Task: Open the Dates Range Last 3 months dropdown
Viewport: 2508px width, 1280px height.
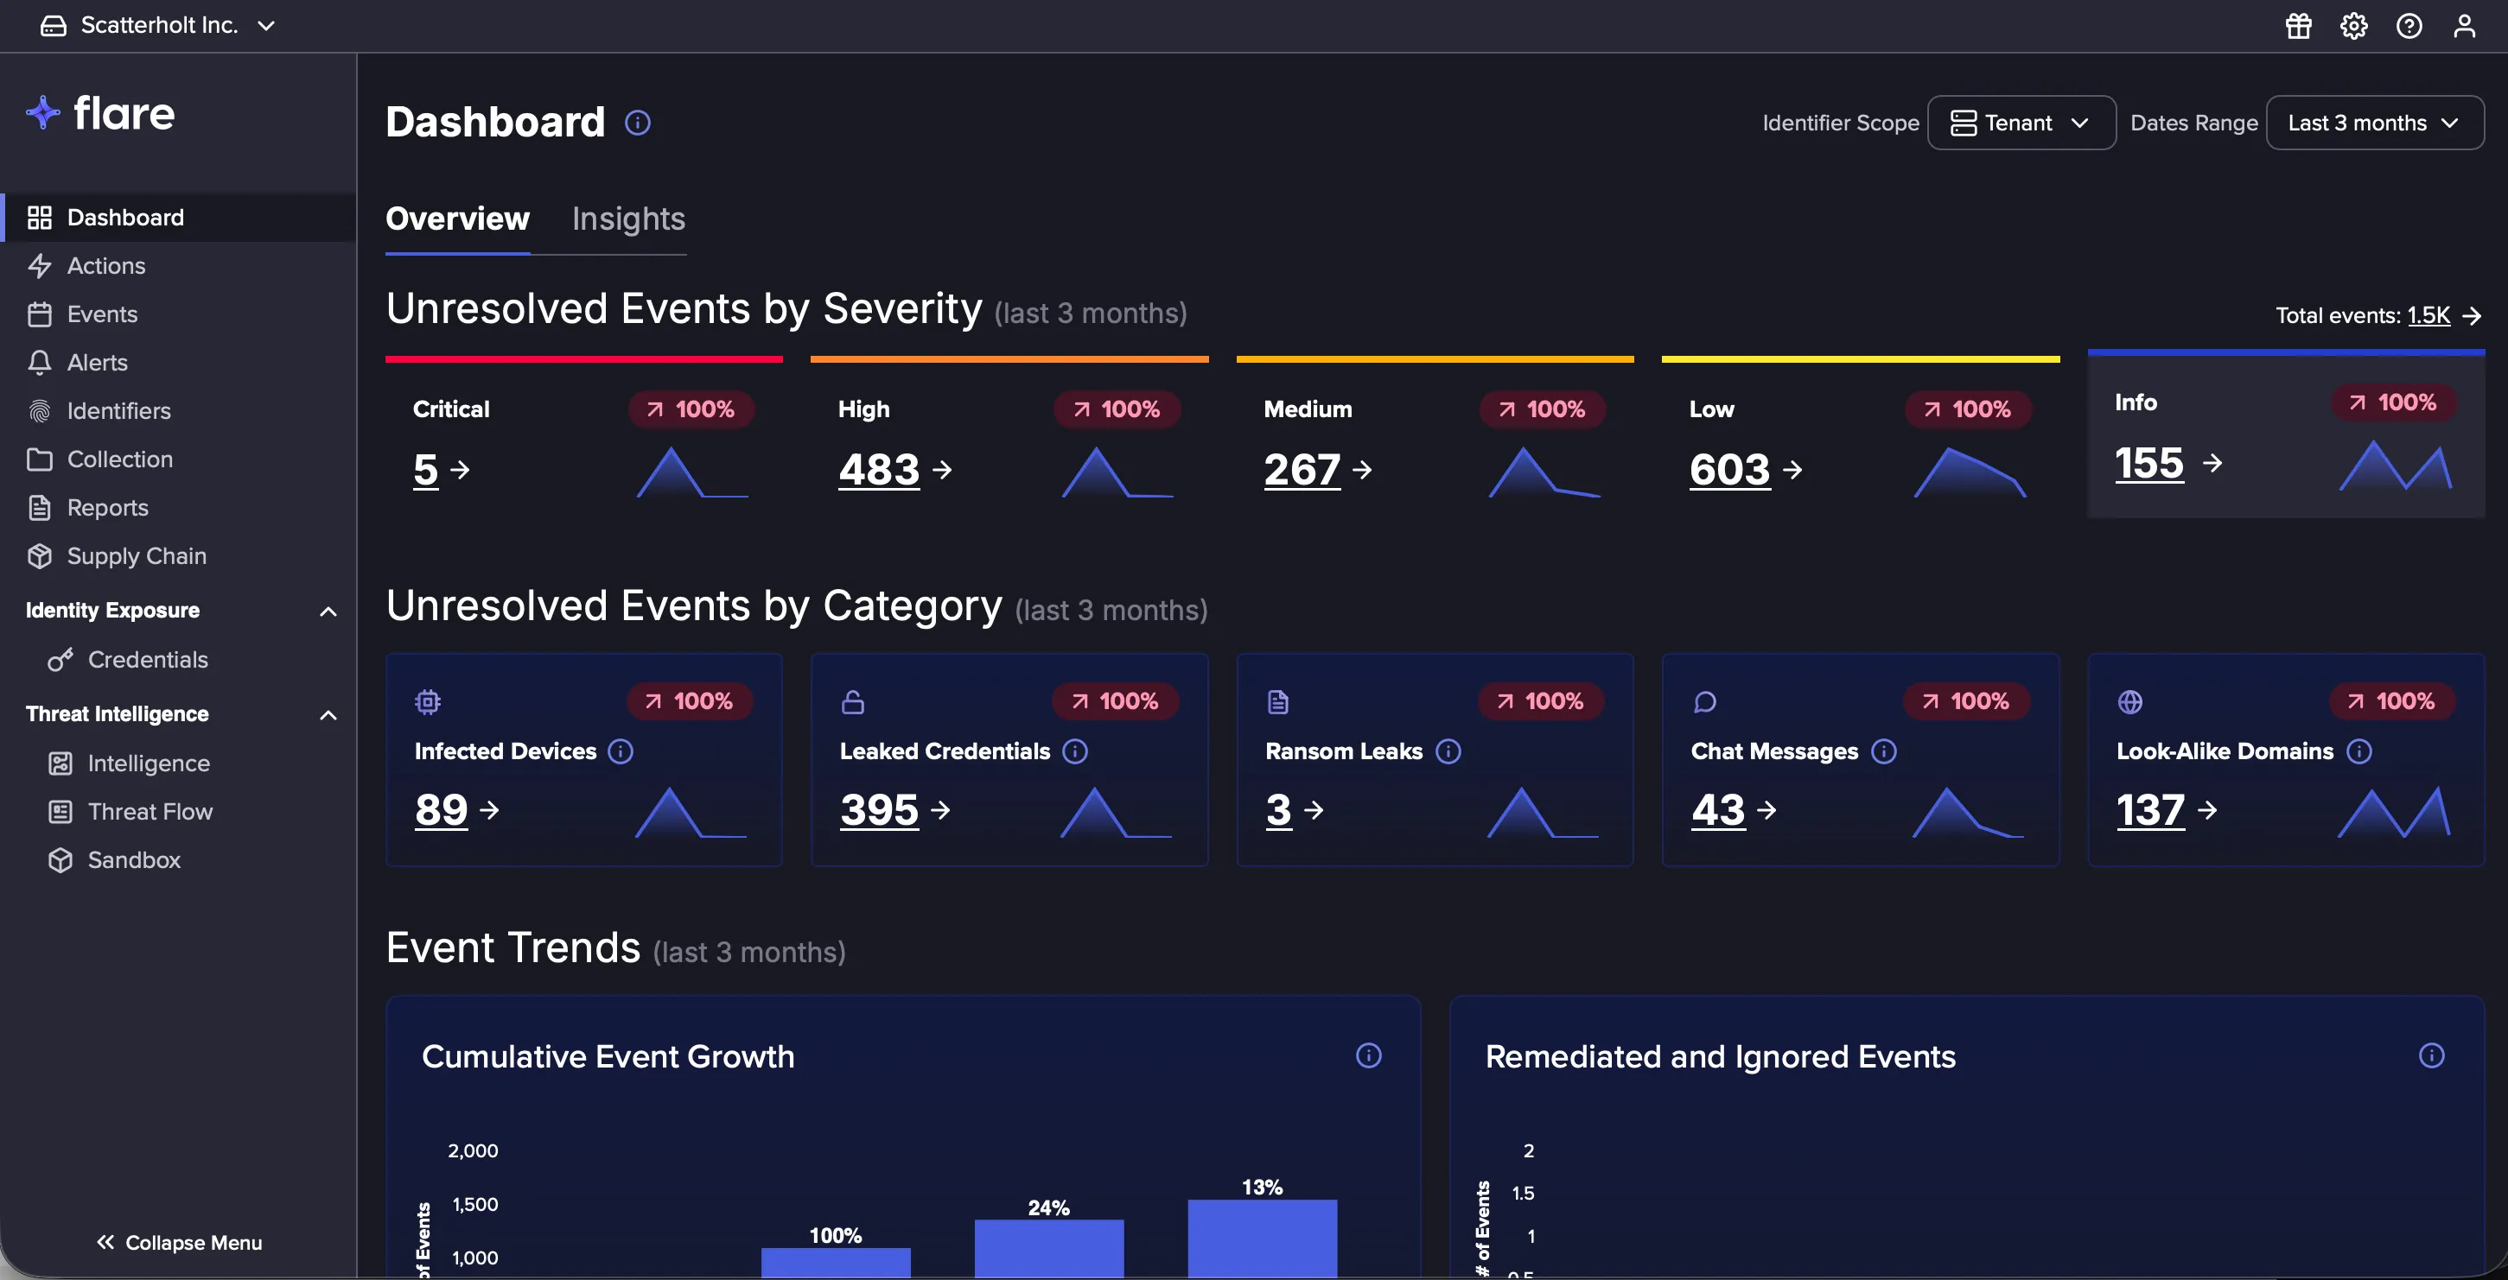Action: click(x=2375, y=123)
